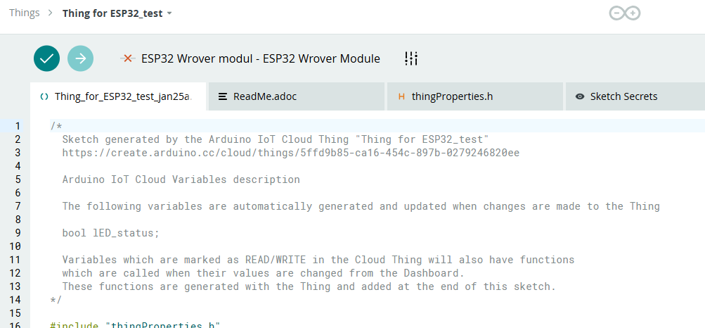Click the "These functions are generated" comment line
This screenshot has height=328, width=705.
coord(309,286)
